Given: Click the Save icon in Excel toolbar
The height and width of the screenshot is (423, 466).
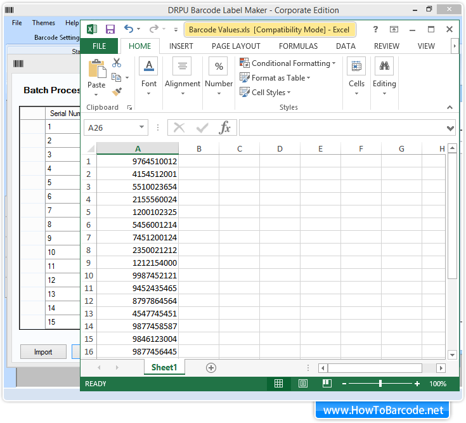Looking at the screenshot, I should [110, 29].
